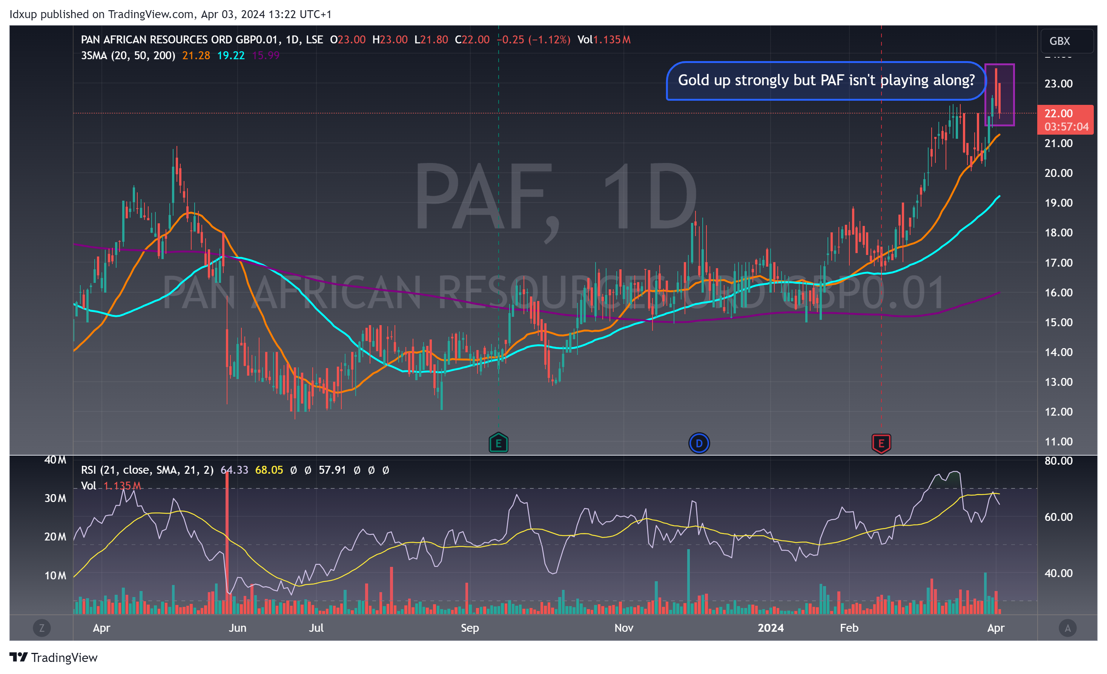Click the orange 21.28 SMA value
Image resolution: width=1107 pixels, height=674 pixels.
click(x=196, y=55)
